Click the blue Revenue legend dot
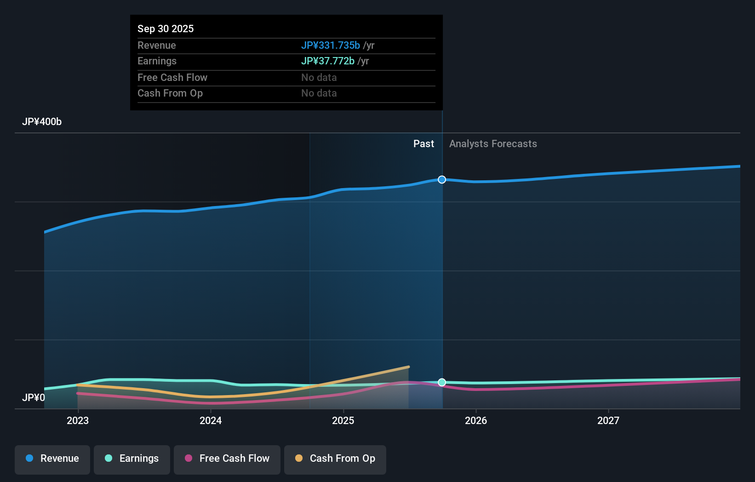755x482 pixels. (29, 459)
